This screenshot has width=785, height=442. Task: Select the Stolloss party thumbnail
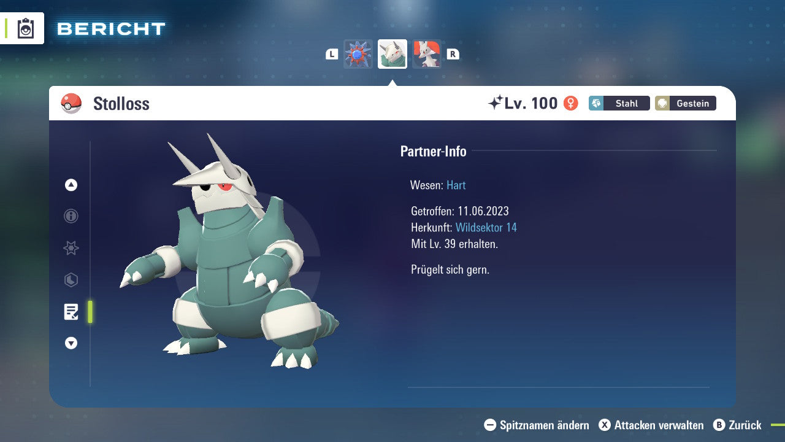click(392, 54)
